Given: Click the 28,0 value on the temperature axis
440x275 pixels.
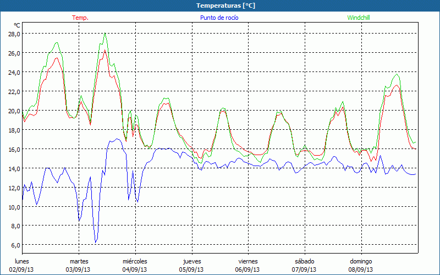Looking at the screenshot, I should [x=14, y=34].
